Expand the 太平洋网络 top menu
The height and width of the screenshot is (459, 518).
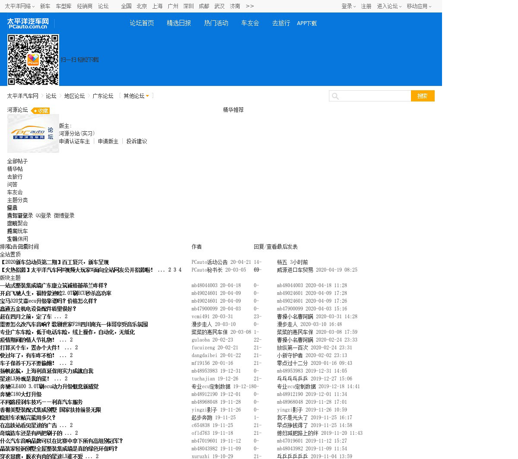(x=20, y=6)
